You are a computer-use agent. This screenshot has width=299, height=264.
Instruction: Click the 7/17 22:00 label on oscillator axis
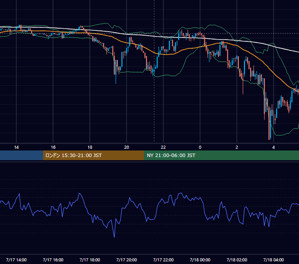(x=164, y=260)
